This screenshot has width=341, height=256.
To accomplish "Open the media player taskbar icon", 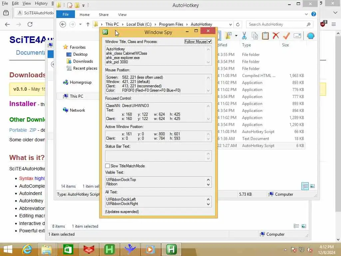I will tap(150, 249).
